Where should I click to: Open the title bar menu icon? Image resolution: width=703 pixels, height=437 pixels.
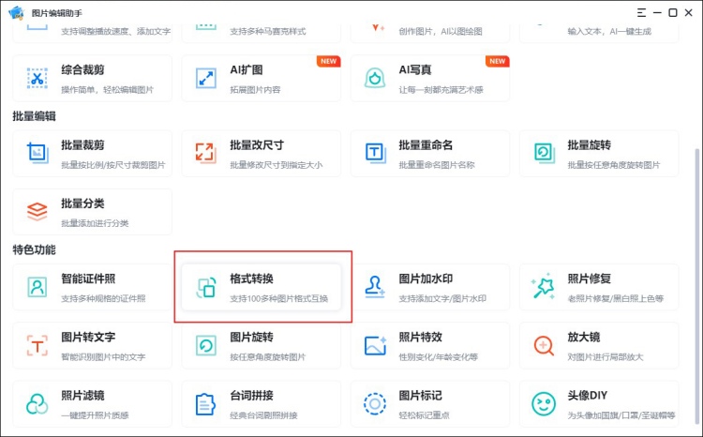pyautogui.click(x=641, y=12)
